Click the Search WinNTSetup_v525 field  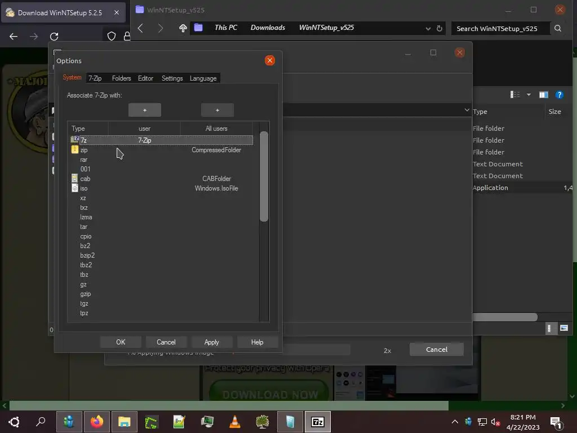(500, 28)
